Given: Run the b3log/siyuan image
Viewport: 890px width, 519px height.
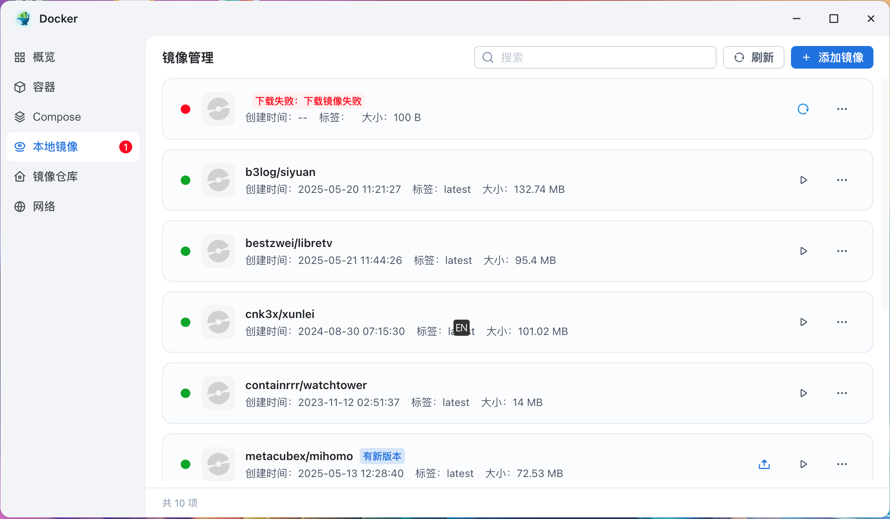Looking at the screenshot, I should point(804,180).
